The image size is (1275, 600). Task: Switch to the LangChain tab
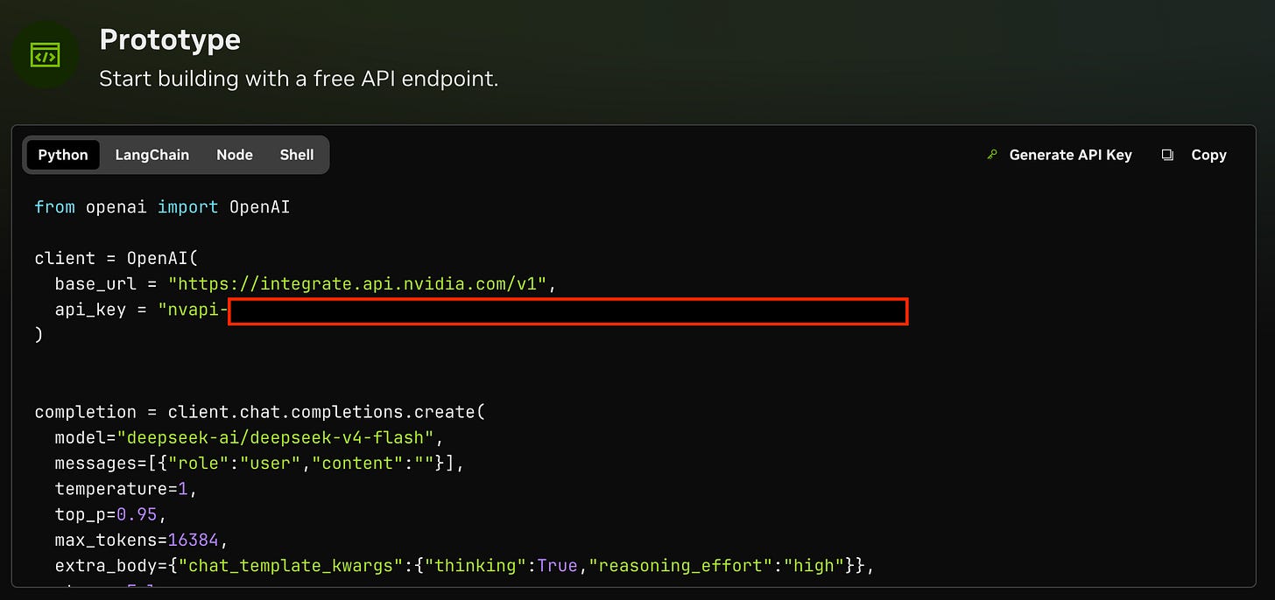[152, 155]
